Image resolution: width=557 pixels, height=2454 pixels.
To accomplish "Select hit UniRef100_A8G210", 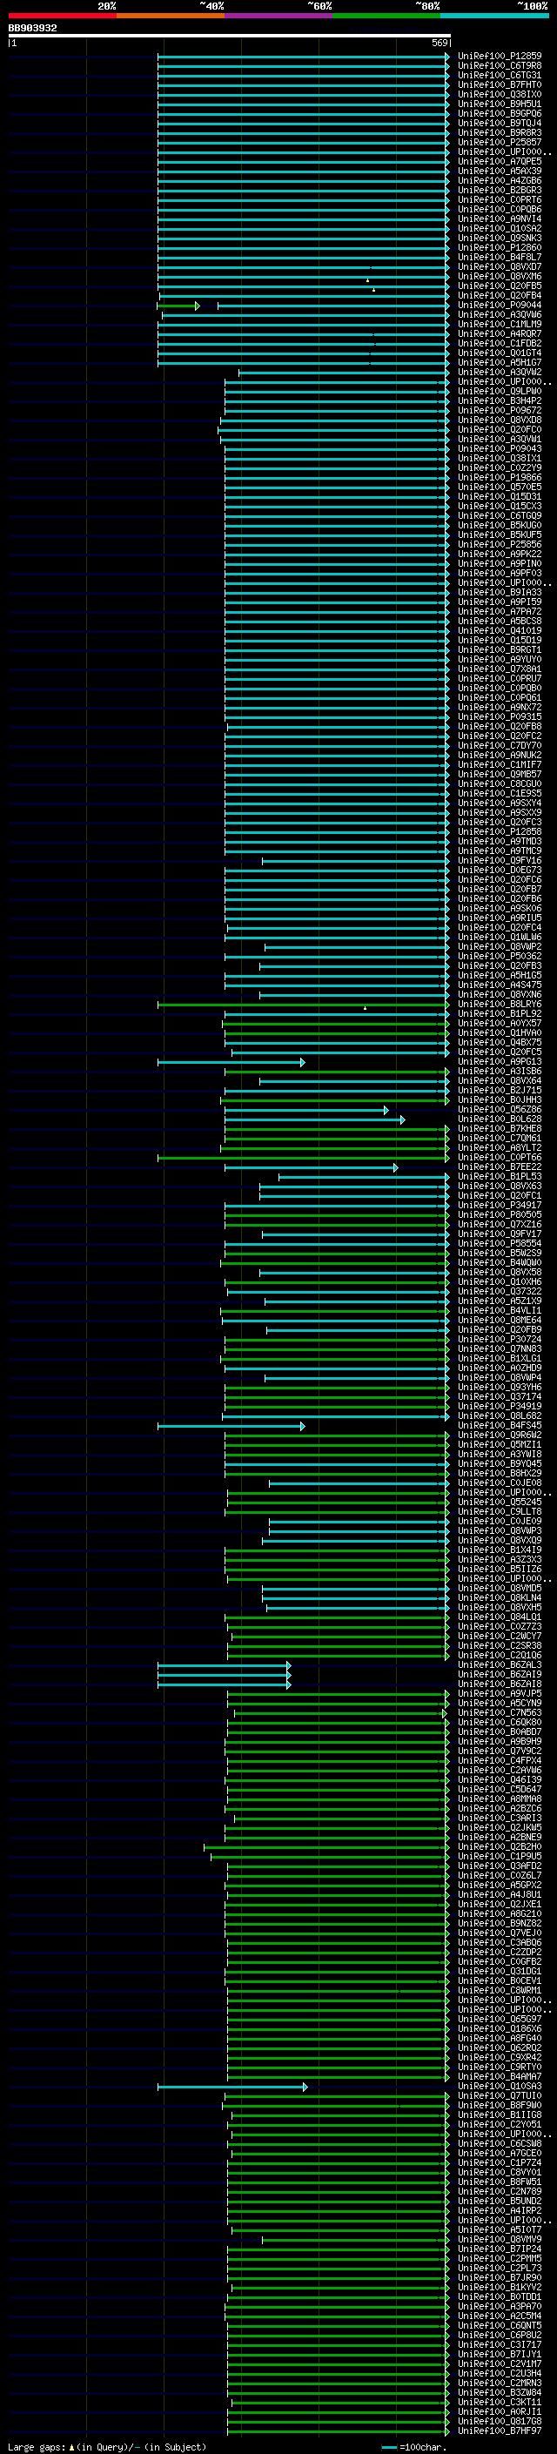I will click(x=499, y=1913).
